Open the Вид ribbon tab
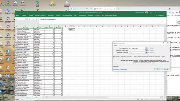The width and height of the screenshot is (180, 101). [75, 16]
